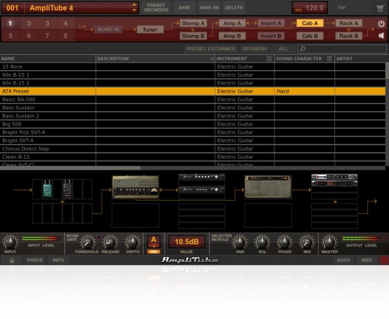The image size is (389, 319).
Task: Select the black stomp pedal
Action: coord(67,189)
